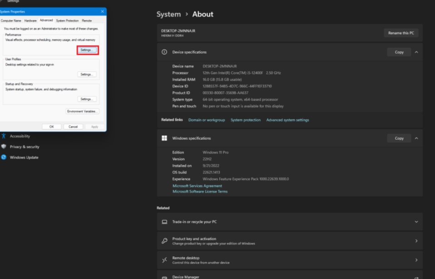Open the System Protection tab
The width and height of the screenshot is (435, 279).
pyautogui.click(x=67, y=20)
